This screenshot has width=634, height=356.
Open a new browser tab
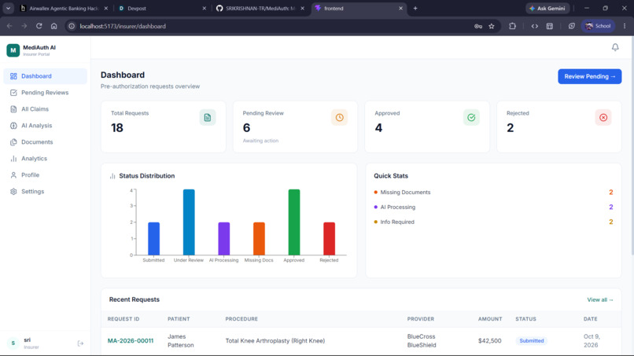tap(415, 8)
